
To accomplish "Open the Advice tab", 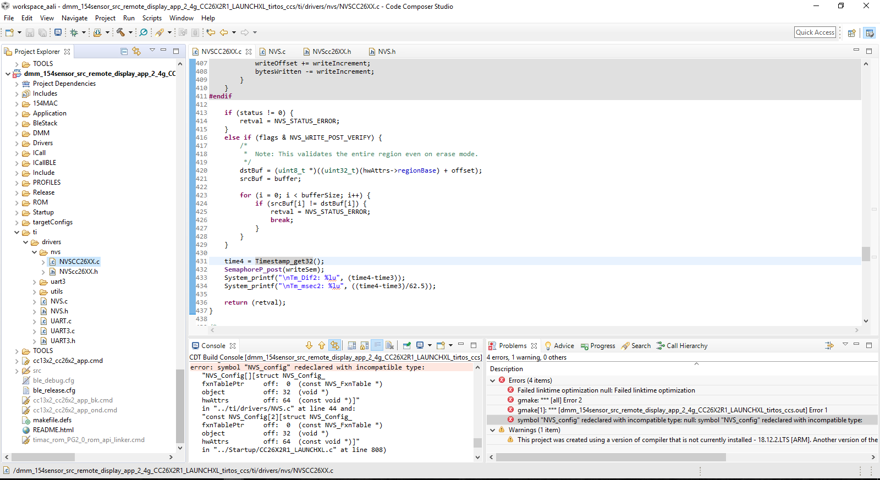I will point(559,346).
